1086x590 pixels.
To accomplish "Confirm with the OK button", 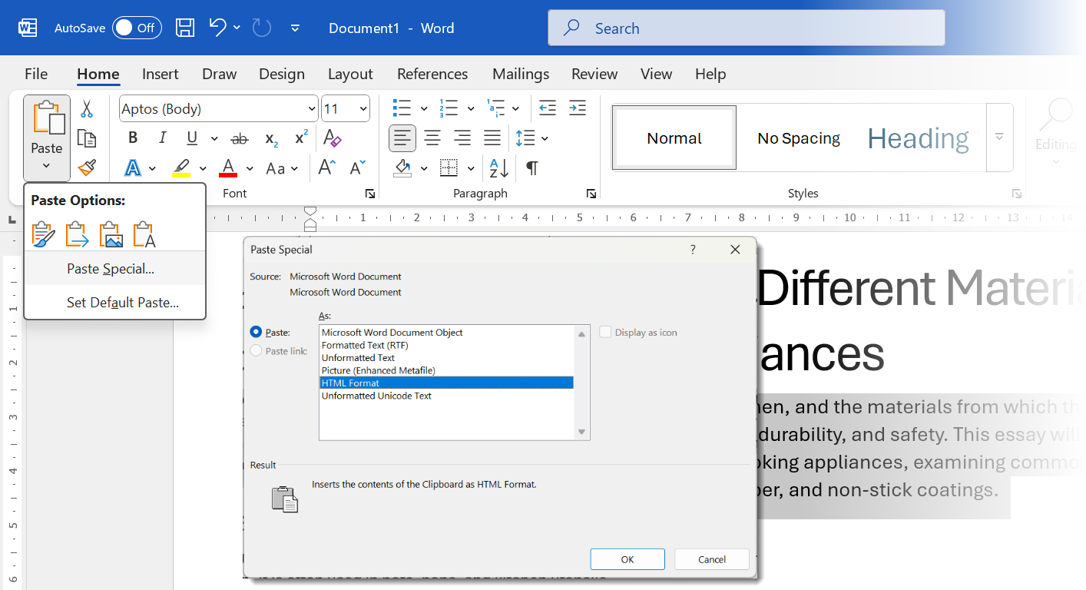I will [627, 559].
